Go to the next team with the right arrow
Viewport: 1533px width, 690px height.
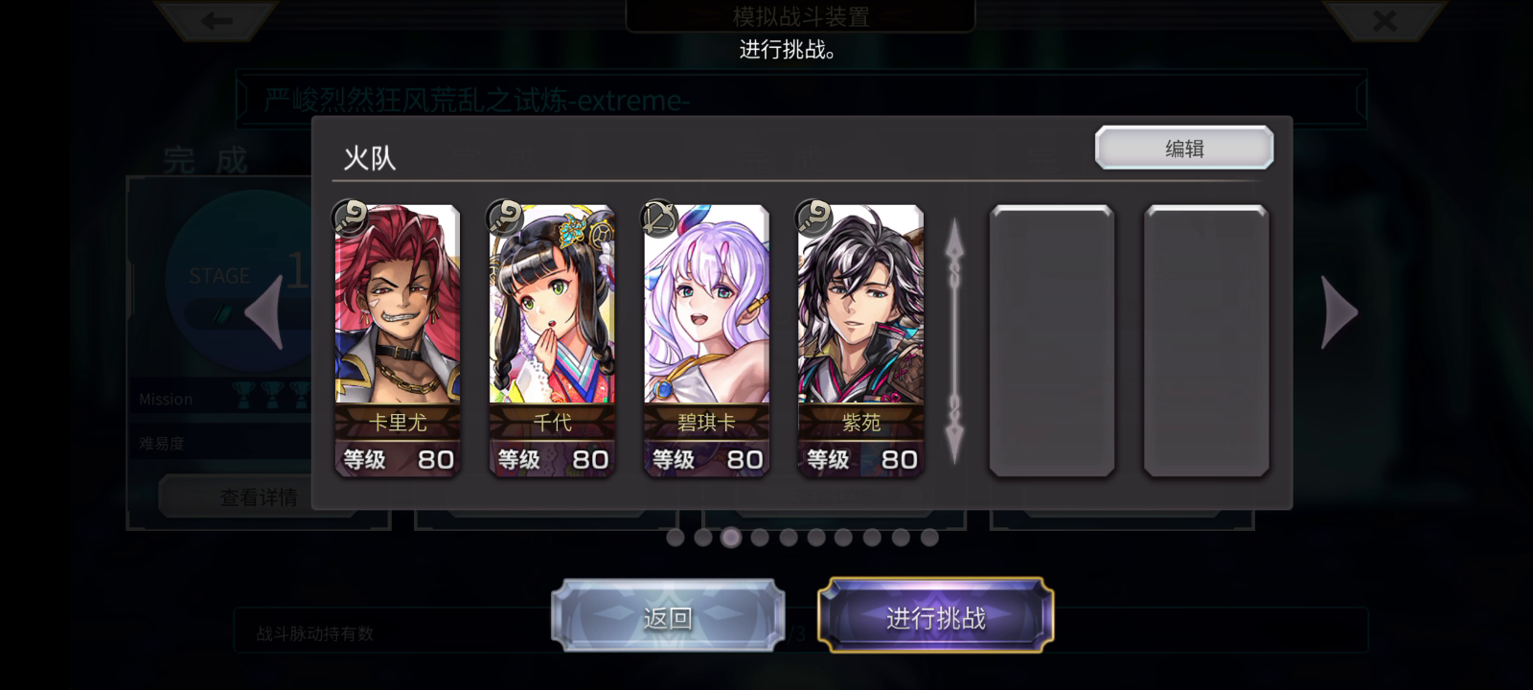click(x=1339, y=312)
